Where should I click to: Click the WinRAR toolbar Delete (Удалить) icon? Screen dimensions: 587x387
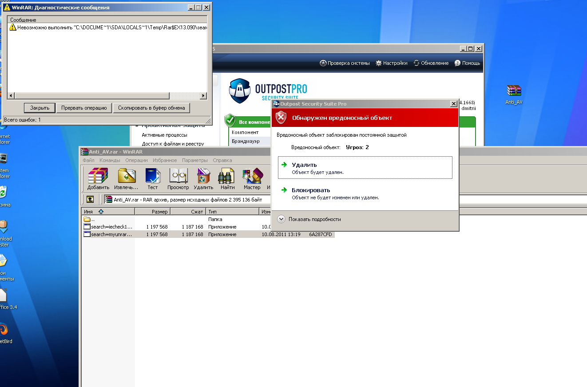[x=203, y=178]
